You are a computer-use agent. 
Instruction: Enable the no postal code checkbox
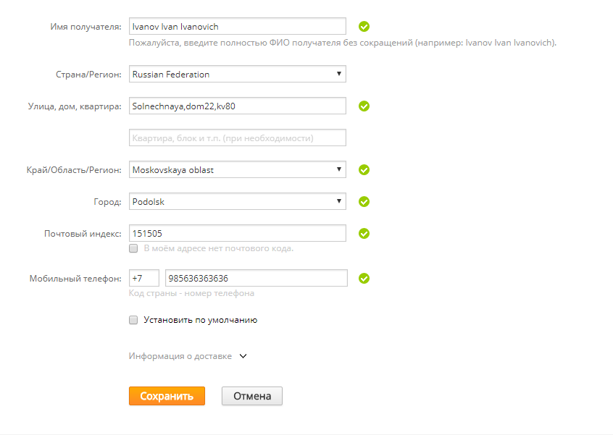coord(133,248)
